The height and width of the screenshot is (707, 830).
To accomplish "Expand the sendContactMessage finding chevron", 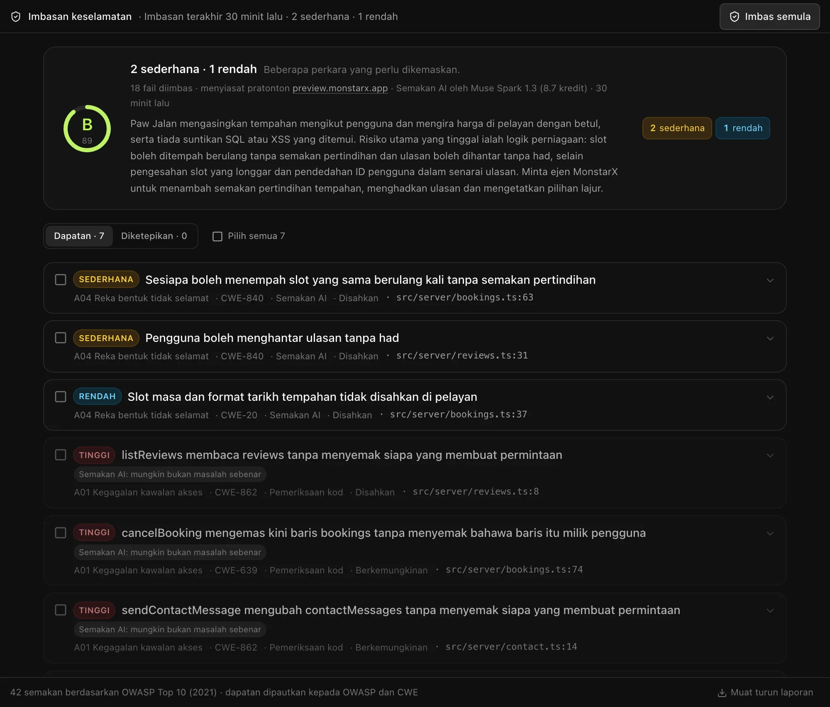I will pos(770,611).
